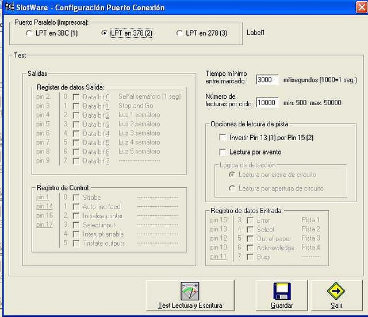Click the 'Luz 5 semáforo' label

pyautogui.click(x=139, y=152)
